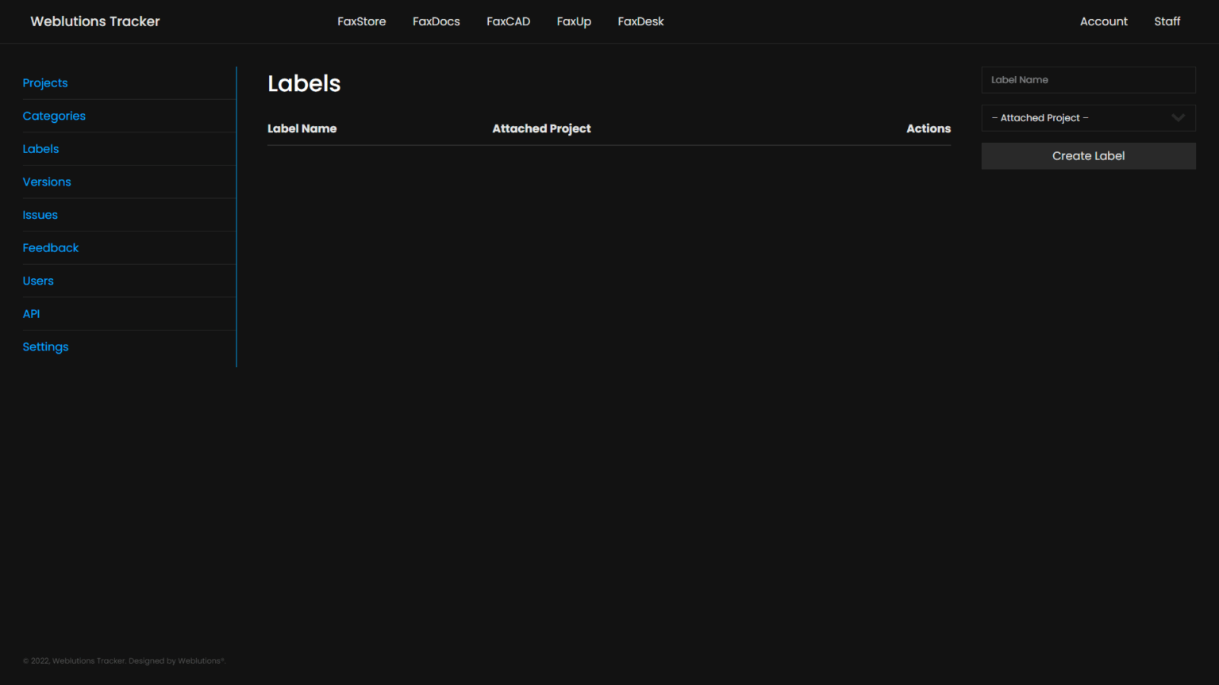Open FaxCAD from top navigation
Screen dimensions: 1219x685
tap(508, 21)
